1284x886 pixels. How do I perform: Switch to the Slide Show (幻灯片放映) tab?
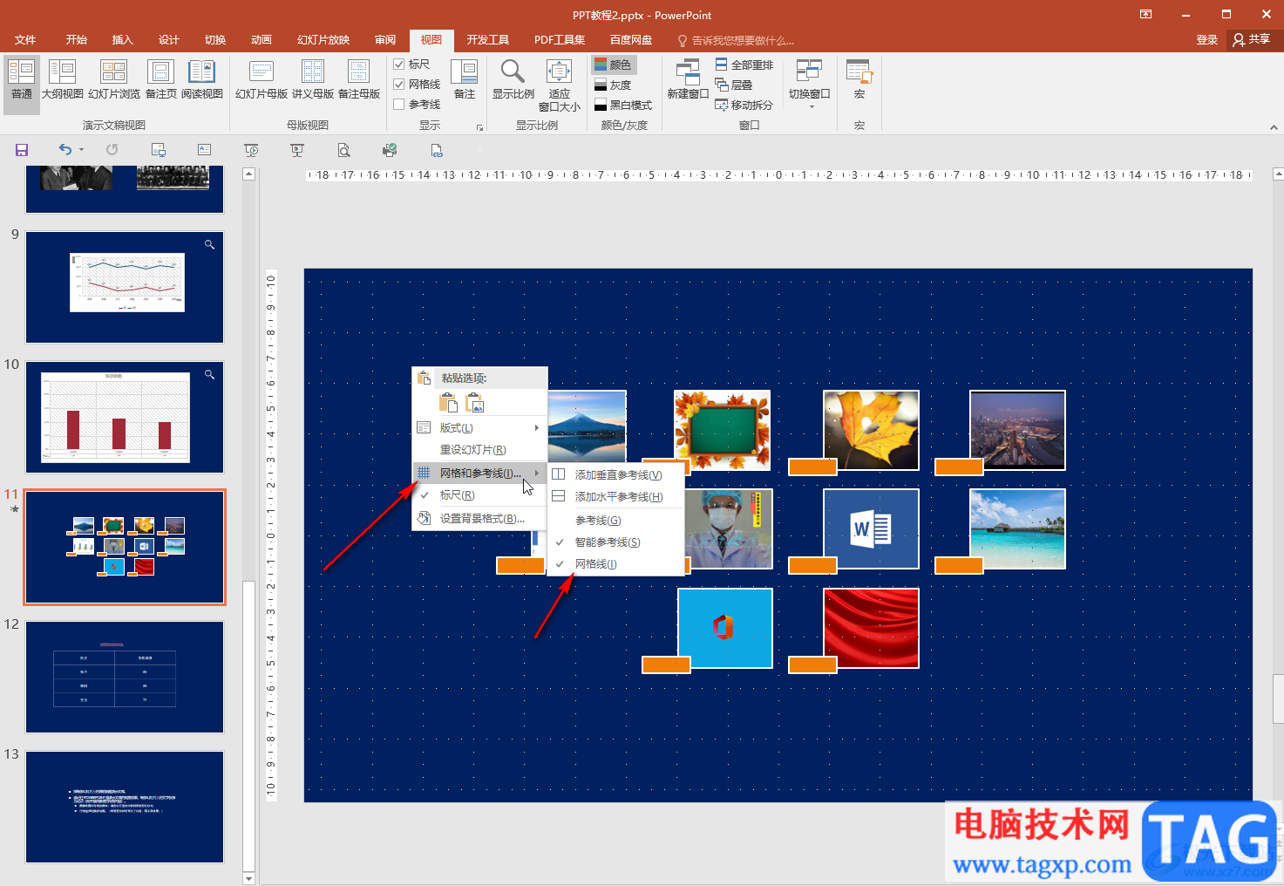pyautogui.click(x=323, y=40)
